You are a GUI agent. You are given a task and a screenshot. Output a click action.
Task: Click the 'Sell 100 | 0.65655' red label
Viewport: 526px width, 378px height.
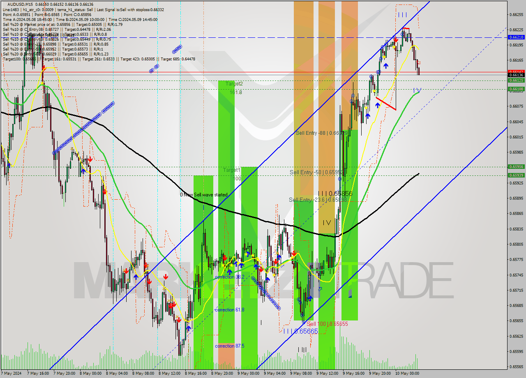327,324
